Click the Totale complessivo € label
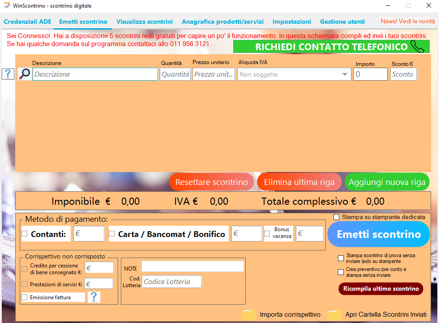Viewport: 440px width, 323px height. click(x=309, y=202)
